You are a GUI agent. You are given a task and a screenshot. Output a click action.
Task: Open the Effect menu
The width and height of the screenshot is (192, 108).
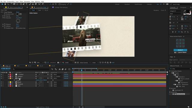(21, 1)
